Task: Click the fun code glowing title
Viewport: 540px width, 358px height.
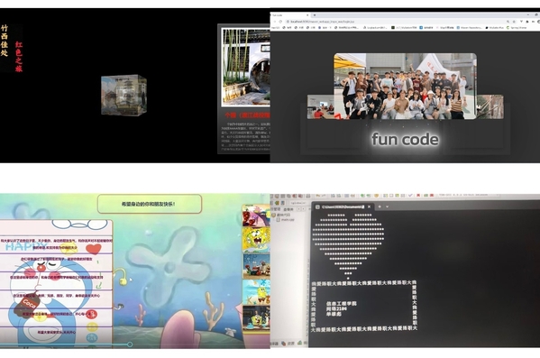Action: click(x=405, y=139)
